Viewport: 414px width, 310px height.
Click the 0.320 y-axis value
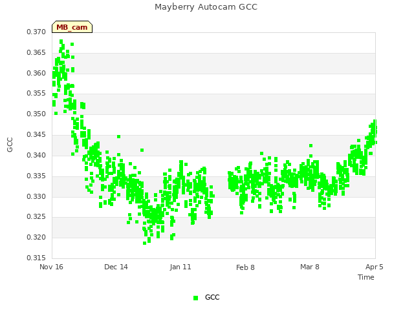[36, 237]
